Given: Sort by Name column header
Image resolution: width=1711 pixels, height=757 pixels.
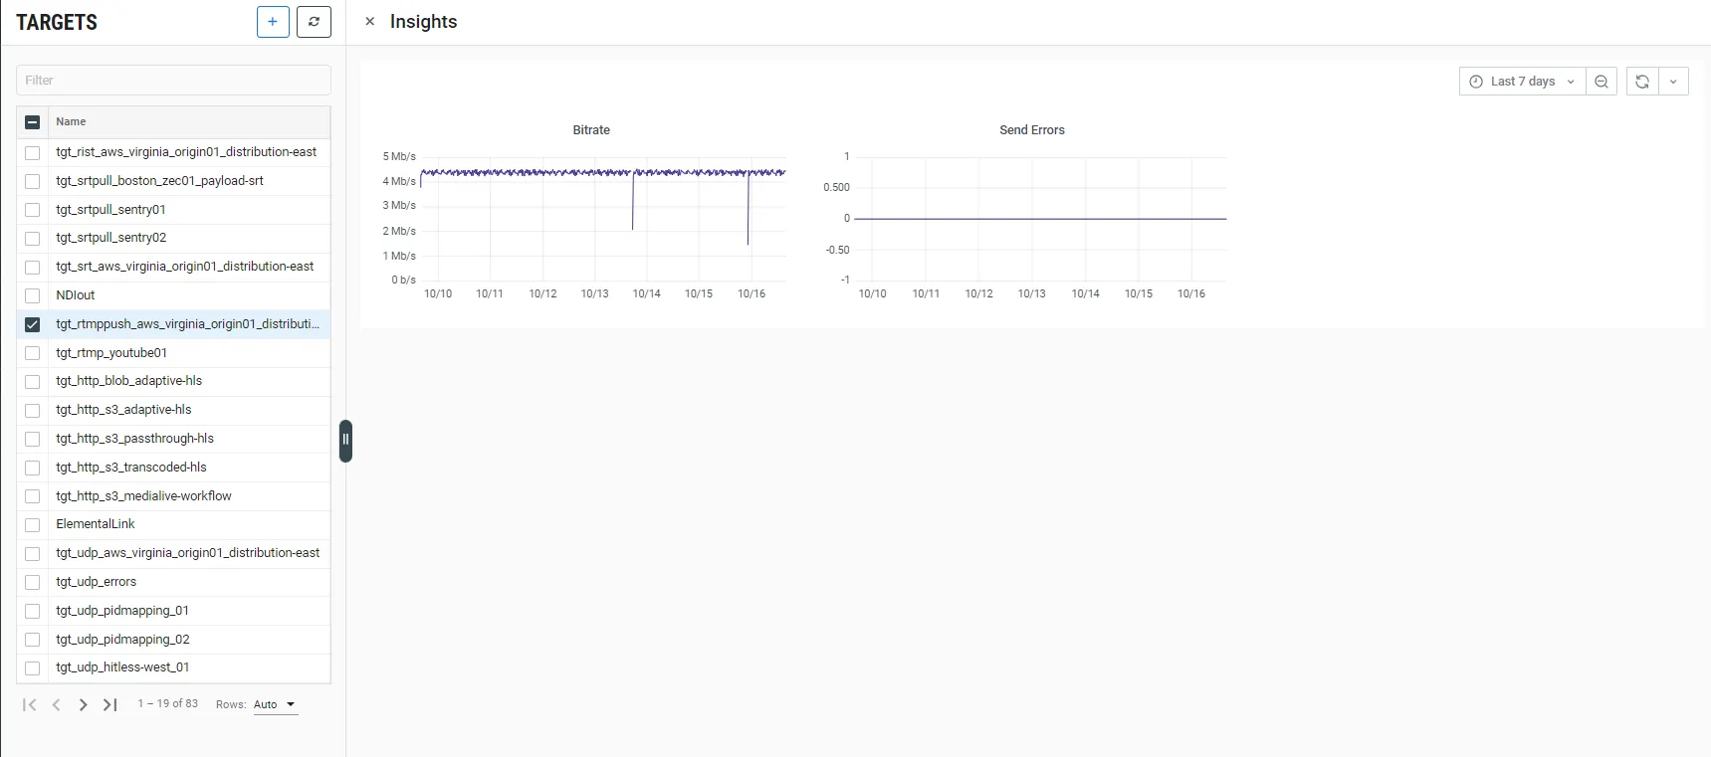Looking at the screenshot, I should pyautogui.click(x=71, y=121).
